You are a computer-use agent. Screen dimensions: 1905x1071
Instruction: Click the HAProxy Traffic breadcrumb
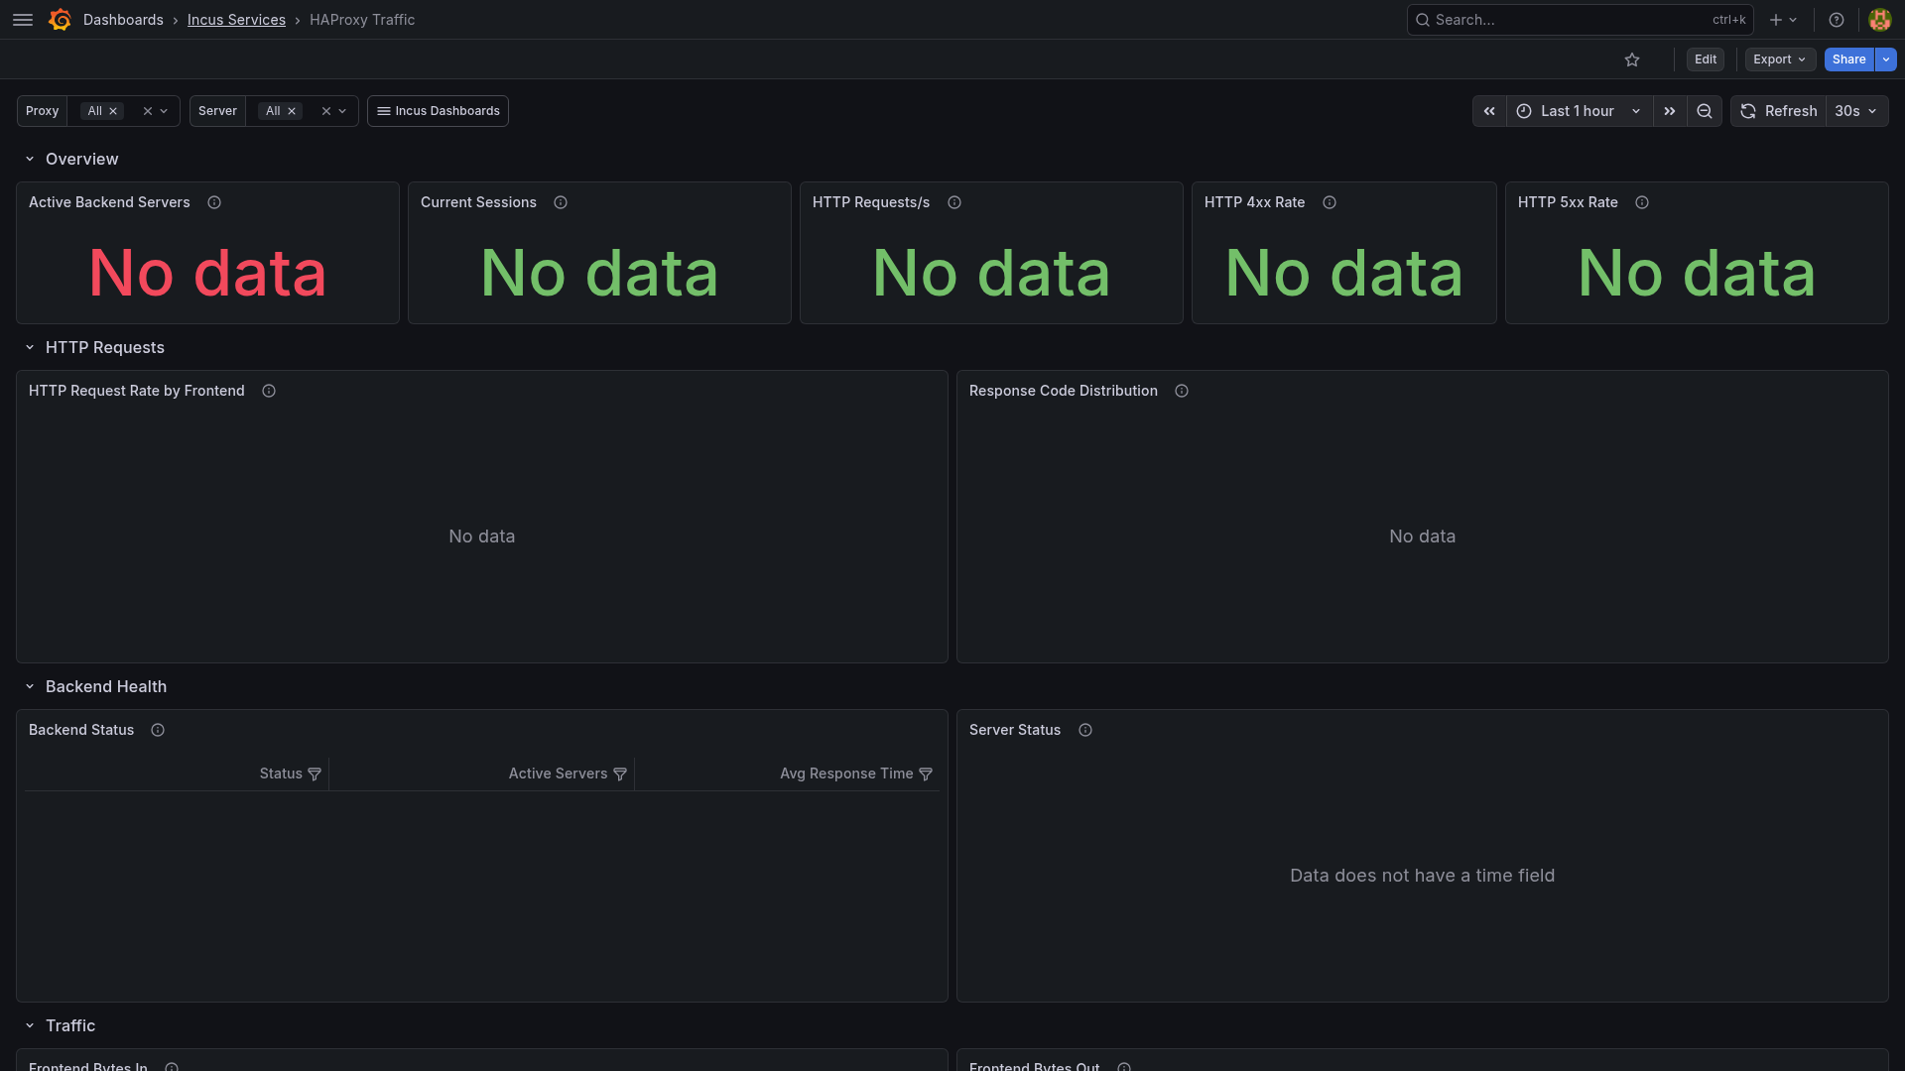click(362, 20)
